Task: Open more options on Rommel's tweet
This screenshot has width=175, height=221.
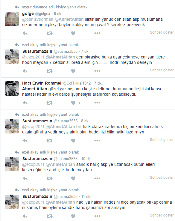Action: (x=97, y=103)
